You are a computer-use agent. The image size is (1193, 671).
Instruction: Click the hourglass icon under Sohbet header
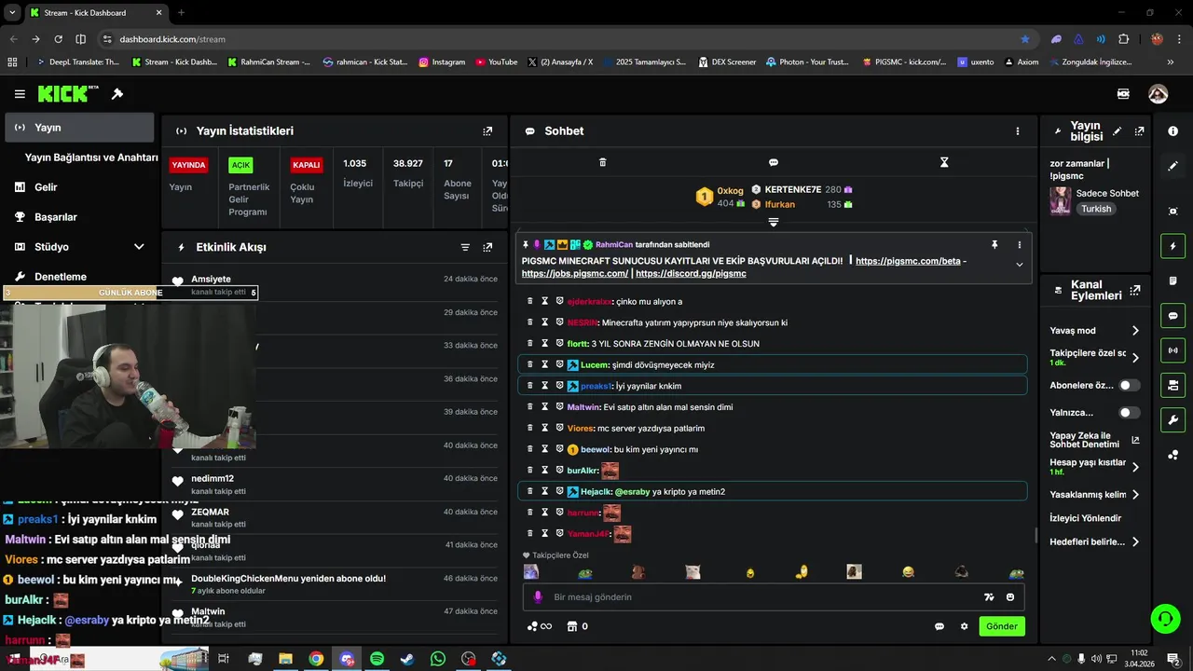(944, 162)
